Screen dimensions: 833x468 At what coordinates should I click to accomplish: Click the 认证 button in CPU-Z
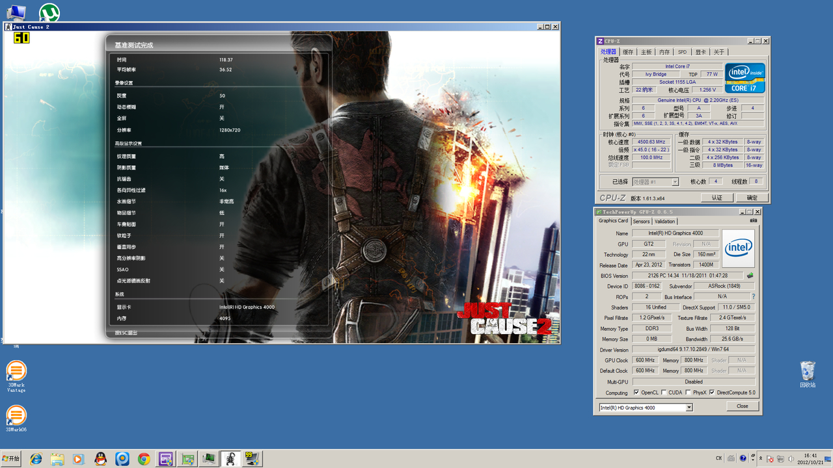coord(717,198)
